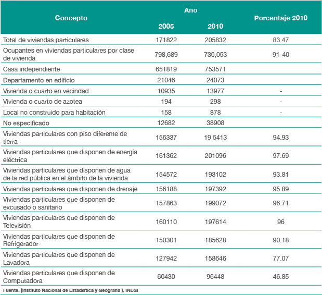Image resolution: width=322 pixels, height=295 pixels.
Task: Click the Concepto column header
Action: click(x=71, y=18)
